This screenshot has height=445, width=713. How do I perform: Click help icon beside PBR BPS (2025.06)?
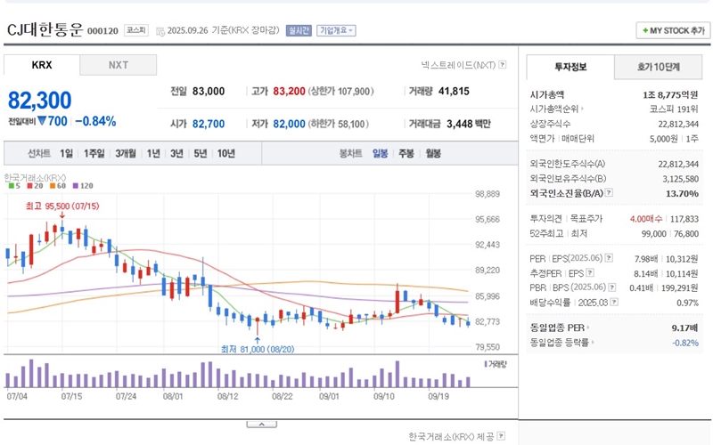(x=612, y=287)
